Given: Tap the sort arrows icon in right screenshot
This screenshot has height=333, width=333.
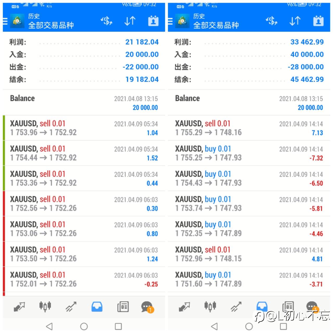Looking at the screenshot, I should coord(295,21).
